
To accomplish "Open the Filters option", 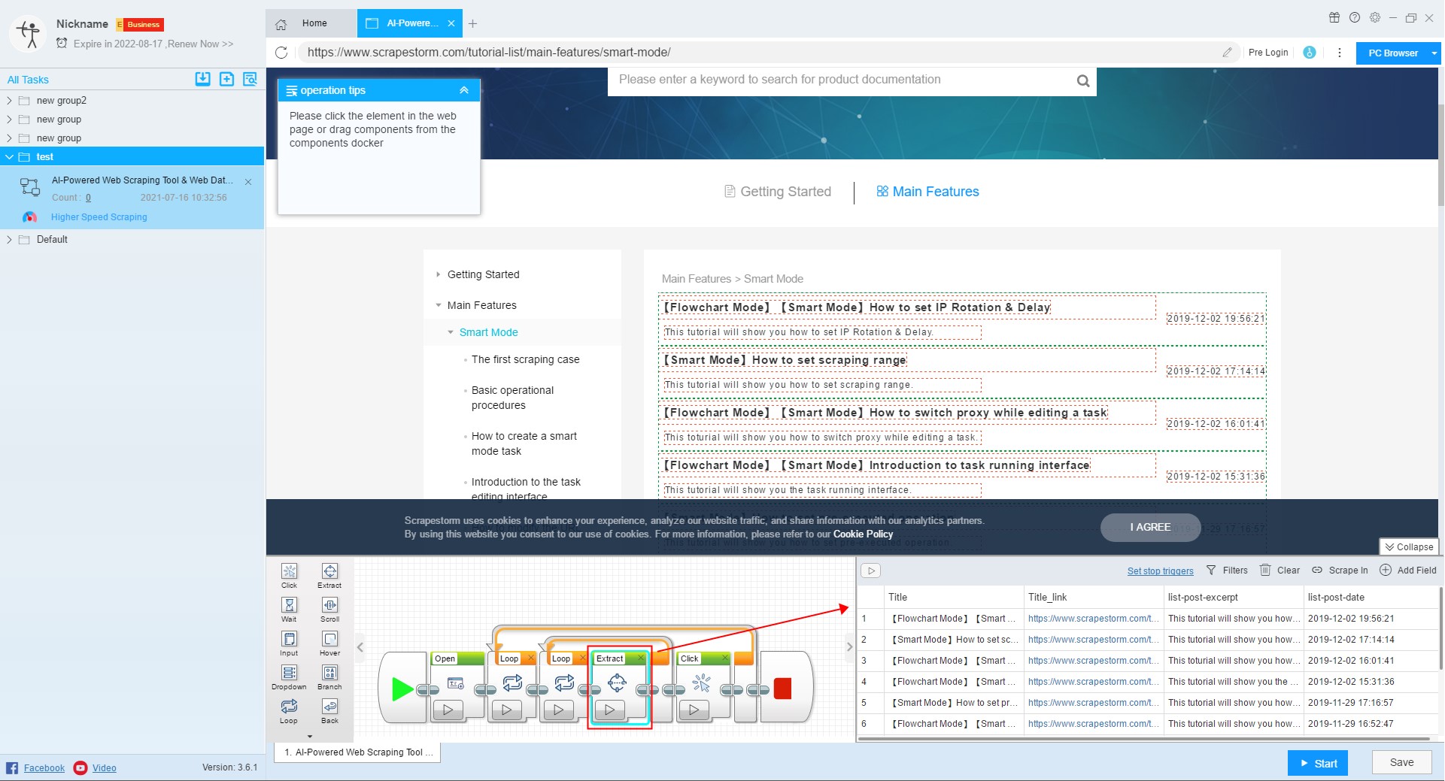I will coord(1227,571).
